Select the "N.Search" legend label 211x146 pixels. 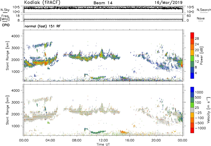(x=204, y=10)
